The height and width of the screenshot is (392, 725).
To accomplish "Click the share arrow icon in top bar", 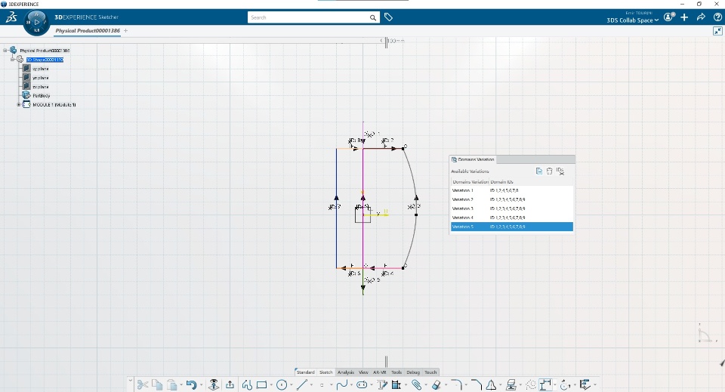I will (x=701, y=17).
